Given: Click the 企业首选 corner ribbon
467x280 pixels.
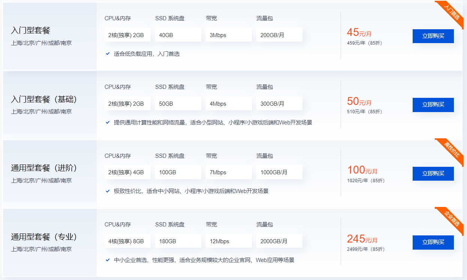Looking at the screenshot, I should point(451,219).
